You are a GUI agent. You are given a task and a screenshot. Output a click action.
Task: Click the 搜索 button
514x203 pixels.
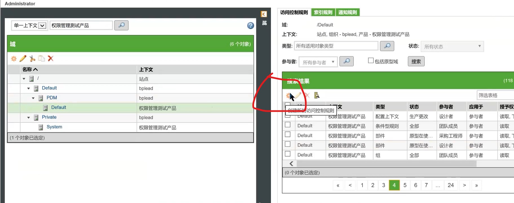point(416,61)
